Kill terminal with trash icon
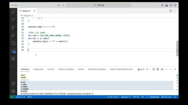 click(x=158, y=69)
